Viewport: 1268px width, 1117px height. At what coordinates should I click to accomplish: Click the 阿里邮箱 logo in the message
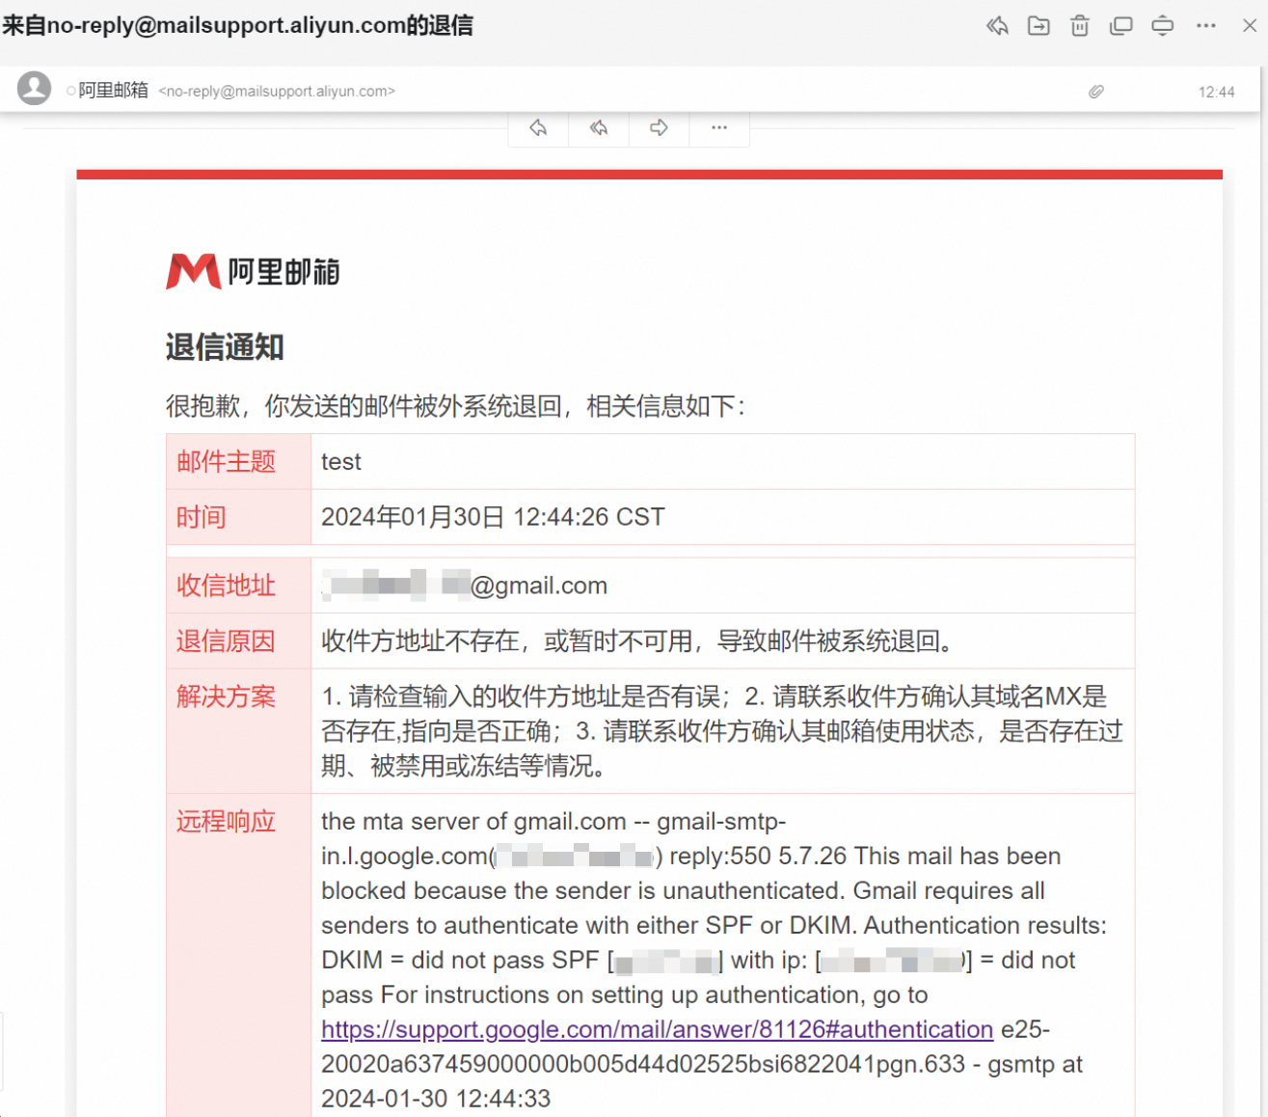[253, 271]
